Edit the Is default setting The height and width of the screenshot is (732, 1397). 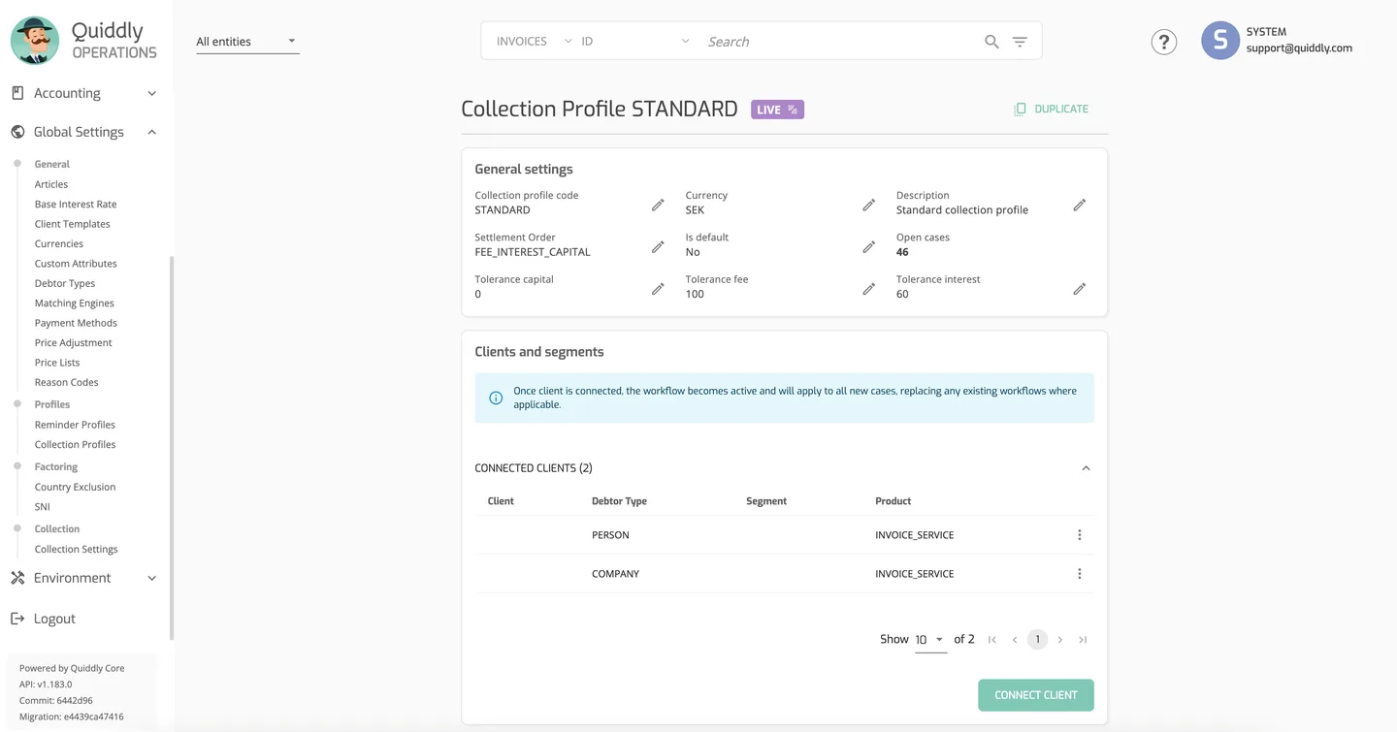tap(868, 246)
